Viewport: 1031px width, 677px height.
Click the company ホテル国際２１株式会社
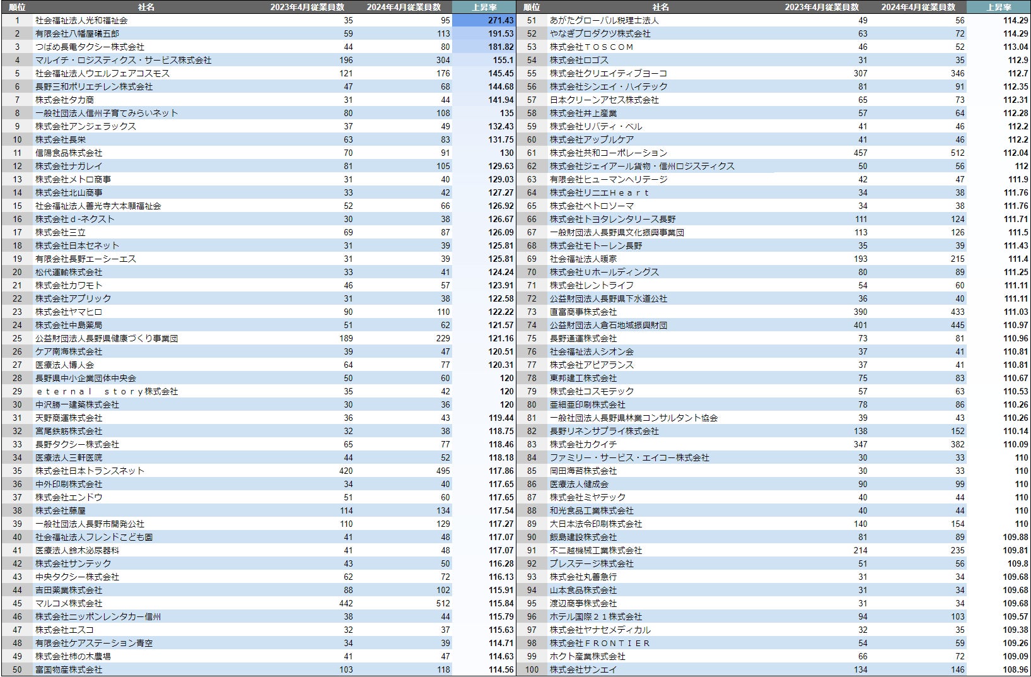click(596, 616)
